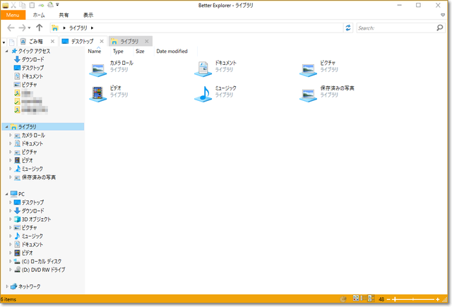Collapse the PC tree node
This screenshot has width=452, height=307.
click(6, 194)
